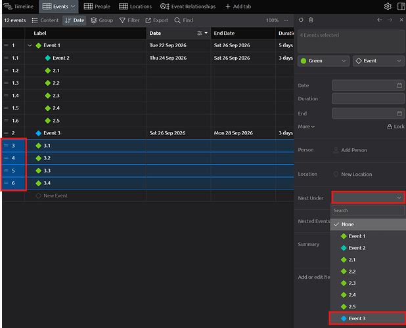Click the blue diamond icon of Event 3

pyautogui.click(x=39, y=133)
